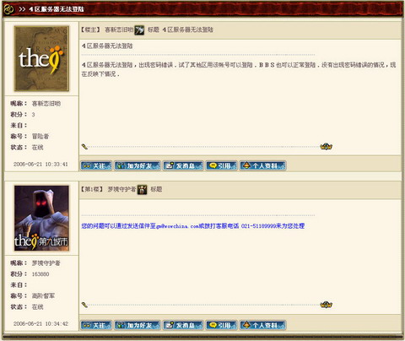Click the WoW emblem icon under first post

pos(327,146)
